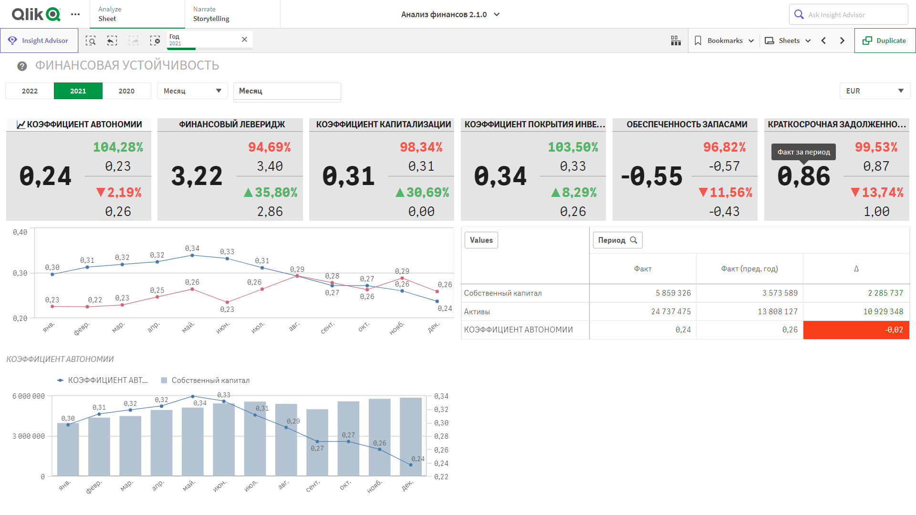Go to the previous sheet arrow
The width and height of the screenshot is (916, 515).
823,41
